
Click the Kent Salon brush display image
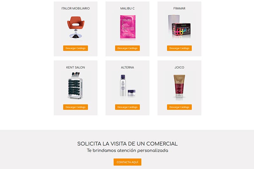click(76, 86)
